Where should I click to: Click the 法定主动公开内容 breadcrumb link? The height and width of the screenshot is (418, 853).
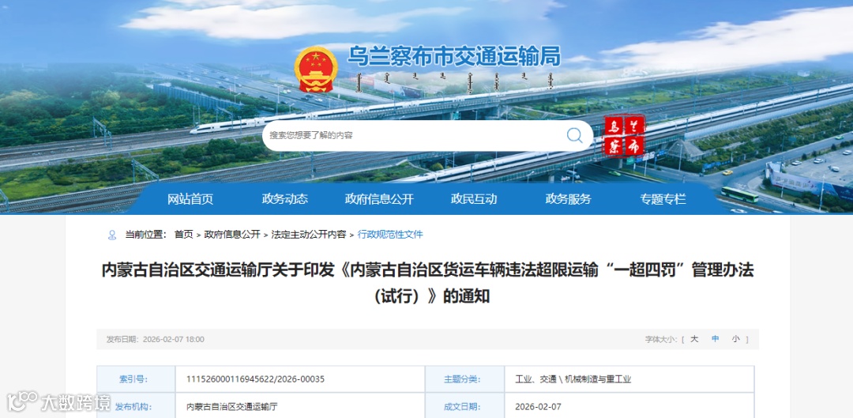coord(309,235)
